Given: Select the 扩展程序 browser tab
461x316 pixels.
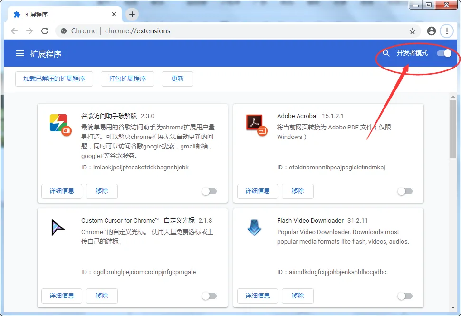Looking at the screenshot, I should point(65,14).
